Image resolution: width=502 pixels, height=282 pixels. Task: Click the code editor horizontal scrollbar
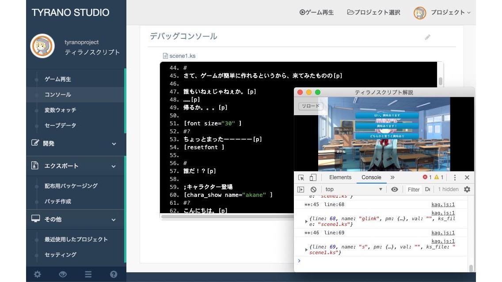[x=227, y=216]
